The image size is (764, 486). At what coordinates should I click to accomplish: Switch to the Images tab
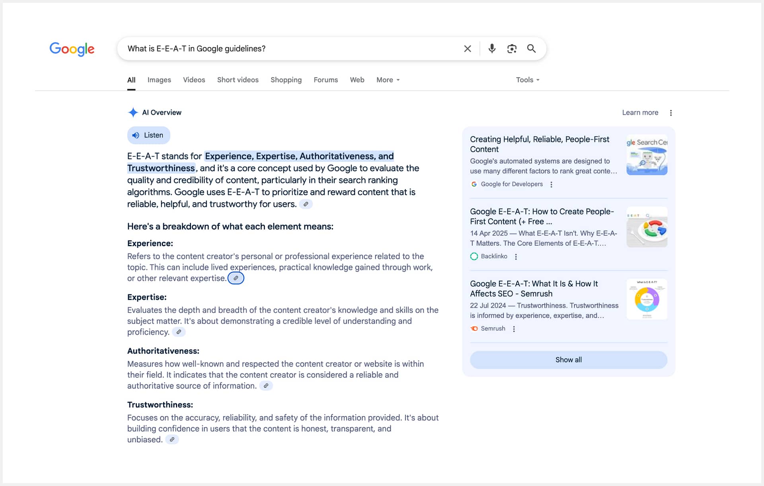pyautogui.click(x=159, y=80)
